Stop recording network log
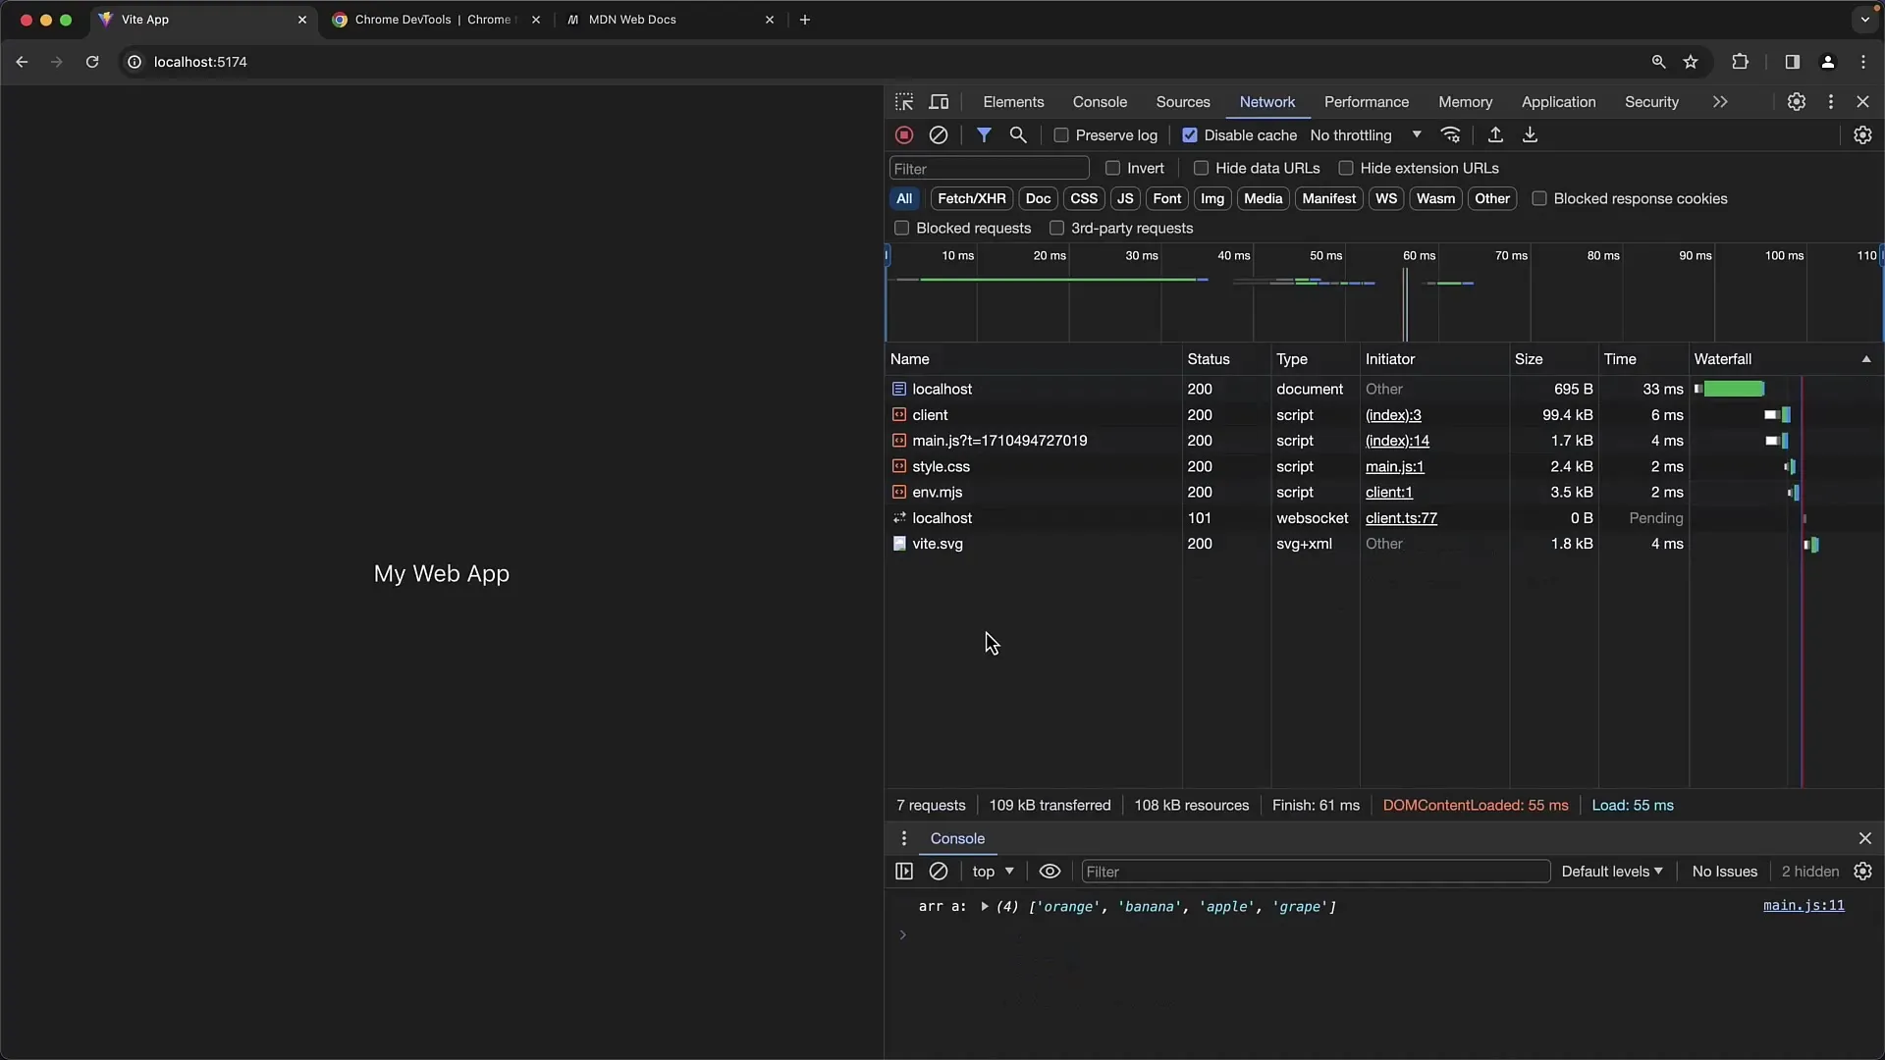1885x1060 pixels. pos(904,135)
